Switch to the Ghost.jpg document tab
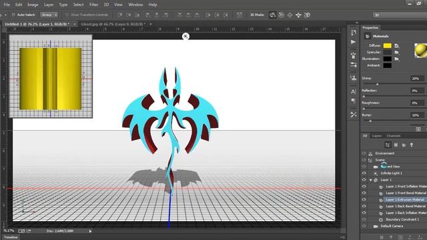Image resolution: width=427 pixels, height=240 pixels. click(x=113, y=24)
